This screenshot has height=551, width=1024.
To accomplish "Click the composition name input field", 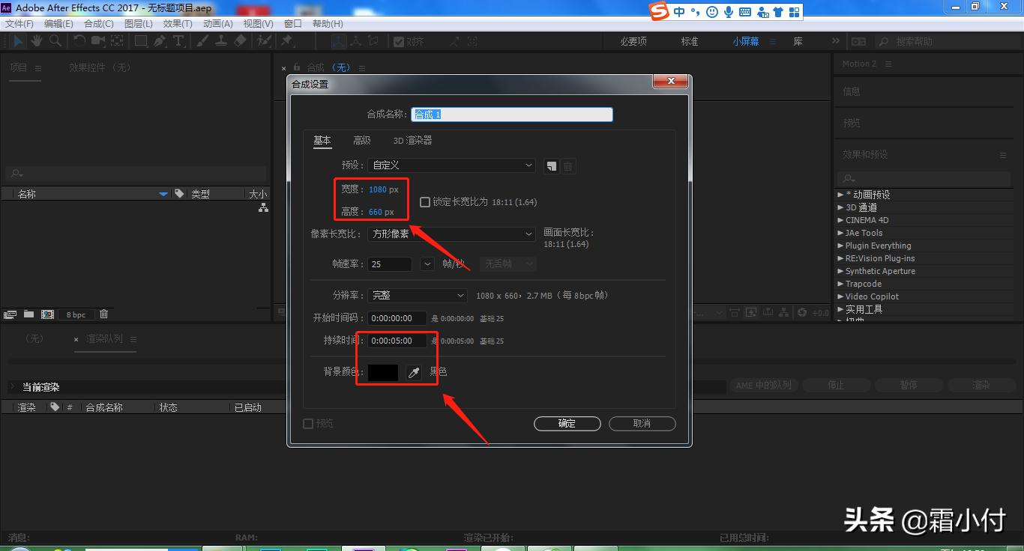I will [x=512, y=115].
